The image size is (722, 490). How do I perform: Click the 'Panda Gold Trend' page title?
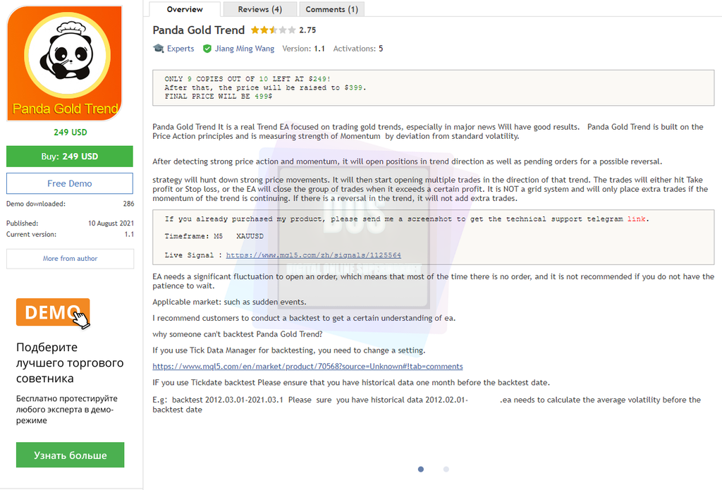coord(198,30)
